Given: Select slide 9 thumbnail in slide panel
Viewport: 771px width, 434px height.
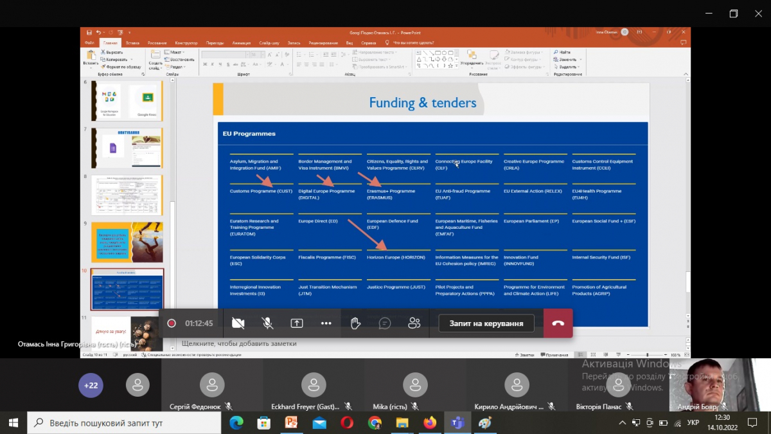Looking at the screenshot, I should (127, 242).
